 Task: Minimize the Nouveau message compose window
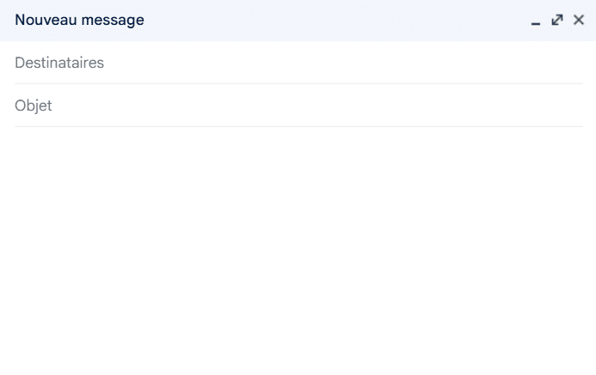click(536, 21)
